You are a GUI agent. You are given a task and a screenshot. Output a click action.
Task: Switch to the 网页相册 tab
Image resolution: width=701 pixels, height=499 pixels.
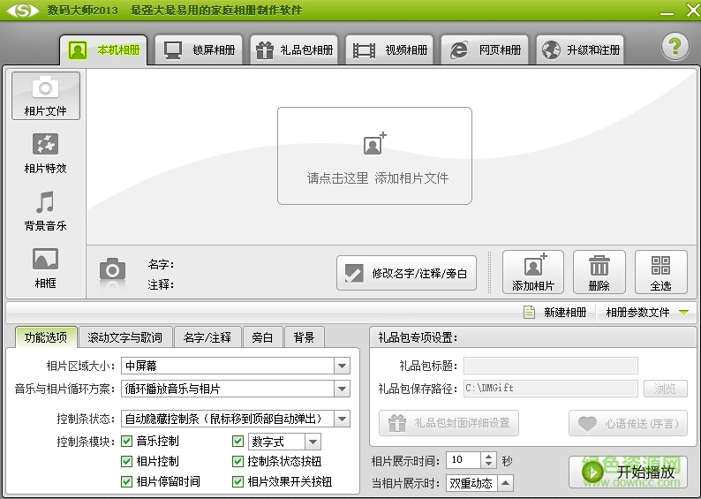point(485,50)
